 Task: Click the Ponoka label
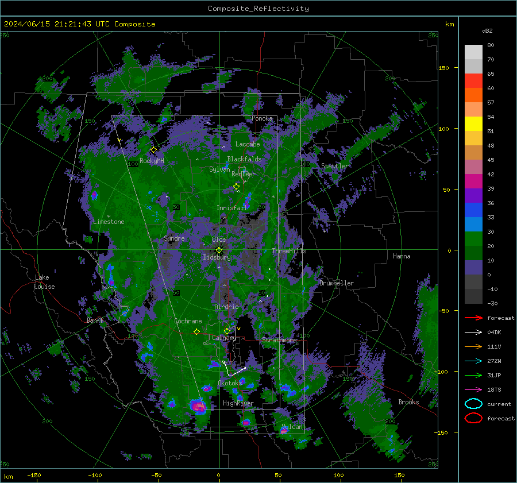262,118
